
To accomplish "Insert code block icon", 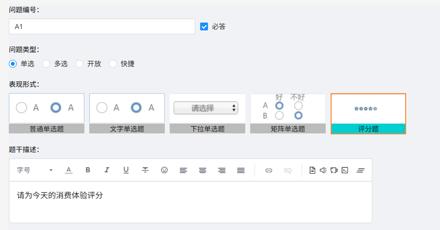I will (x=345, y=170).
